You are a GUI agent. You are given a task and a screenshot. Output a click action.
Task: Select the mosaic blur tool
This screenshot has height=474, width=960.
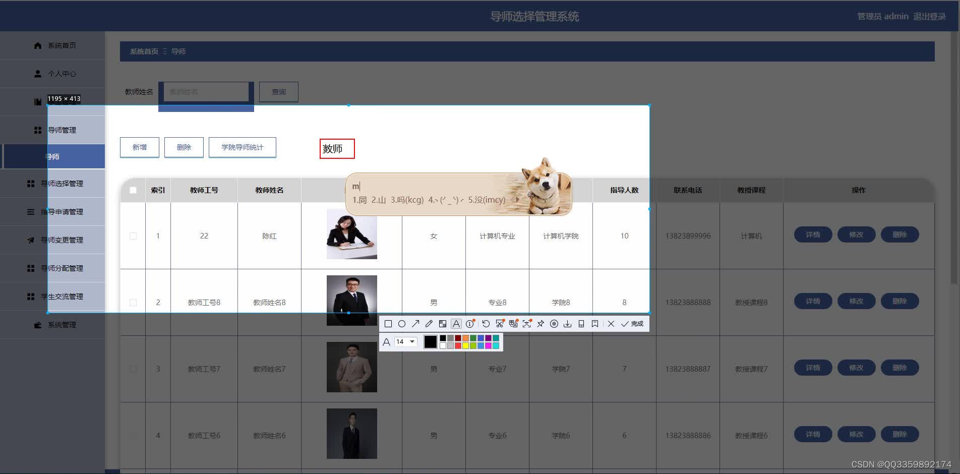(443, 324)
